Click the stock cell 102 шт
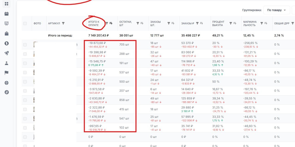The height and width of the screenshot is (147, 295). tap(124, 128)
